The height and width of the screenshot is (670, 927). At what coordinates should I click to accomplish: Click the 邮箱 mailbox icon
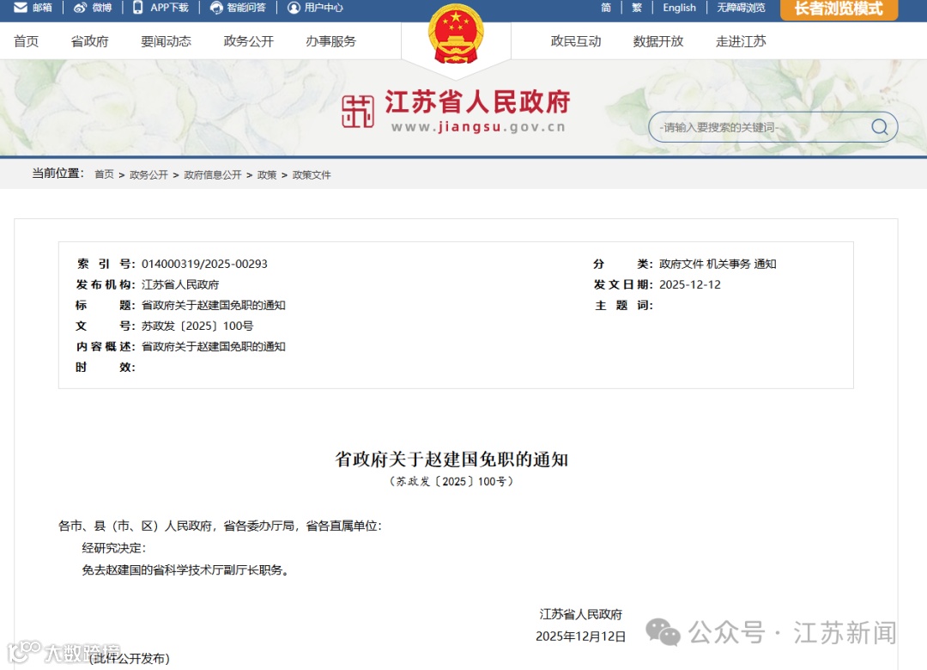click(x=20, y=9)
